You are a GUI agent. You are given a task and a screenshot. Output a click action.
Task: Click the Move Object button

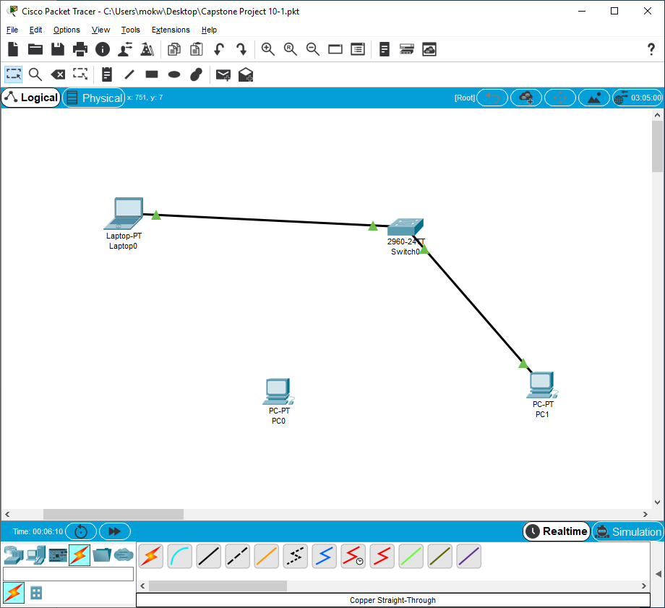(559, 98)
